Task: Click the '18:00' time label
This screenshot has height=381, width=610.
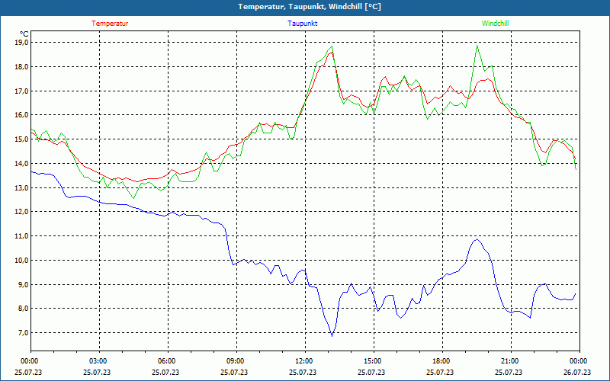Action: tap(442, 361)
